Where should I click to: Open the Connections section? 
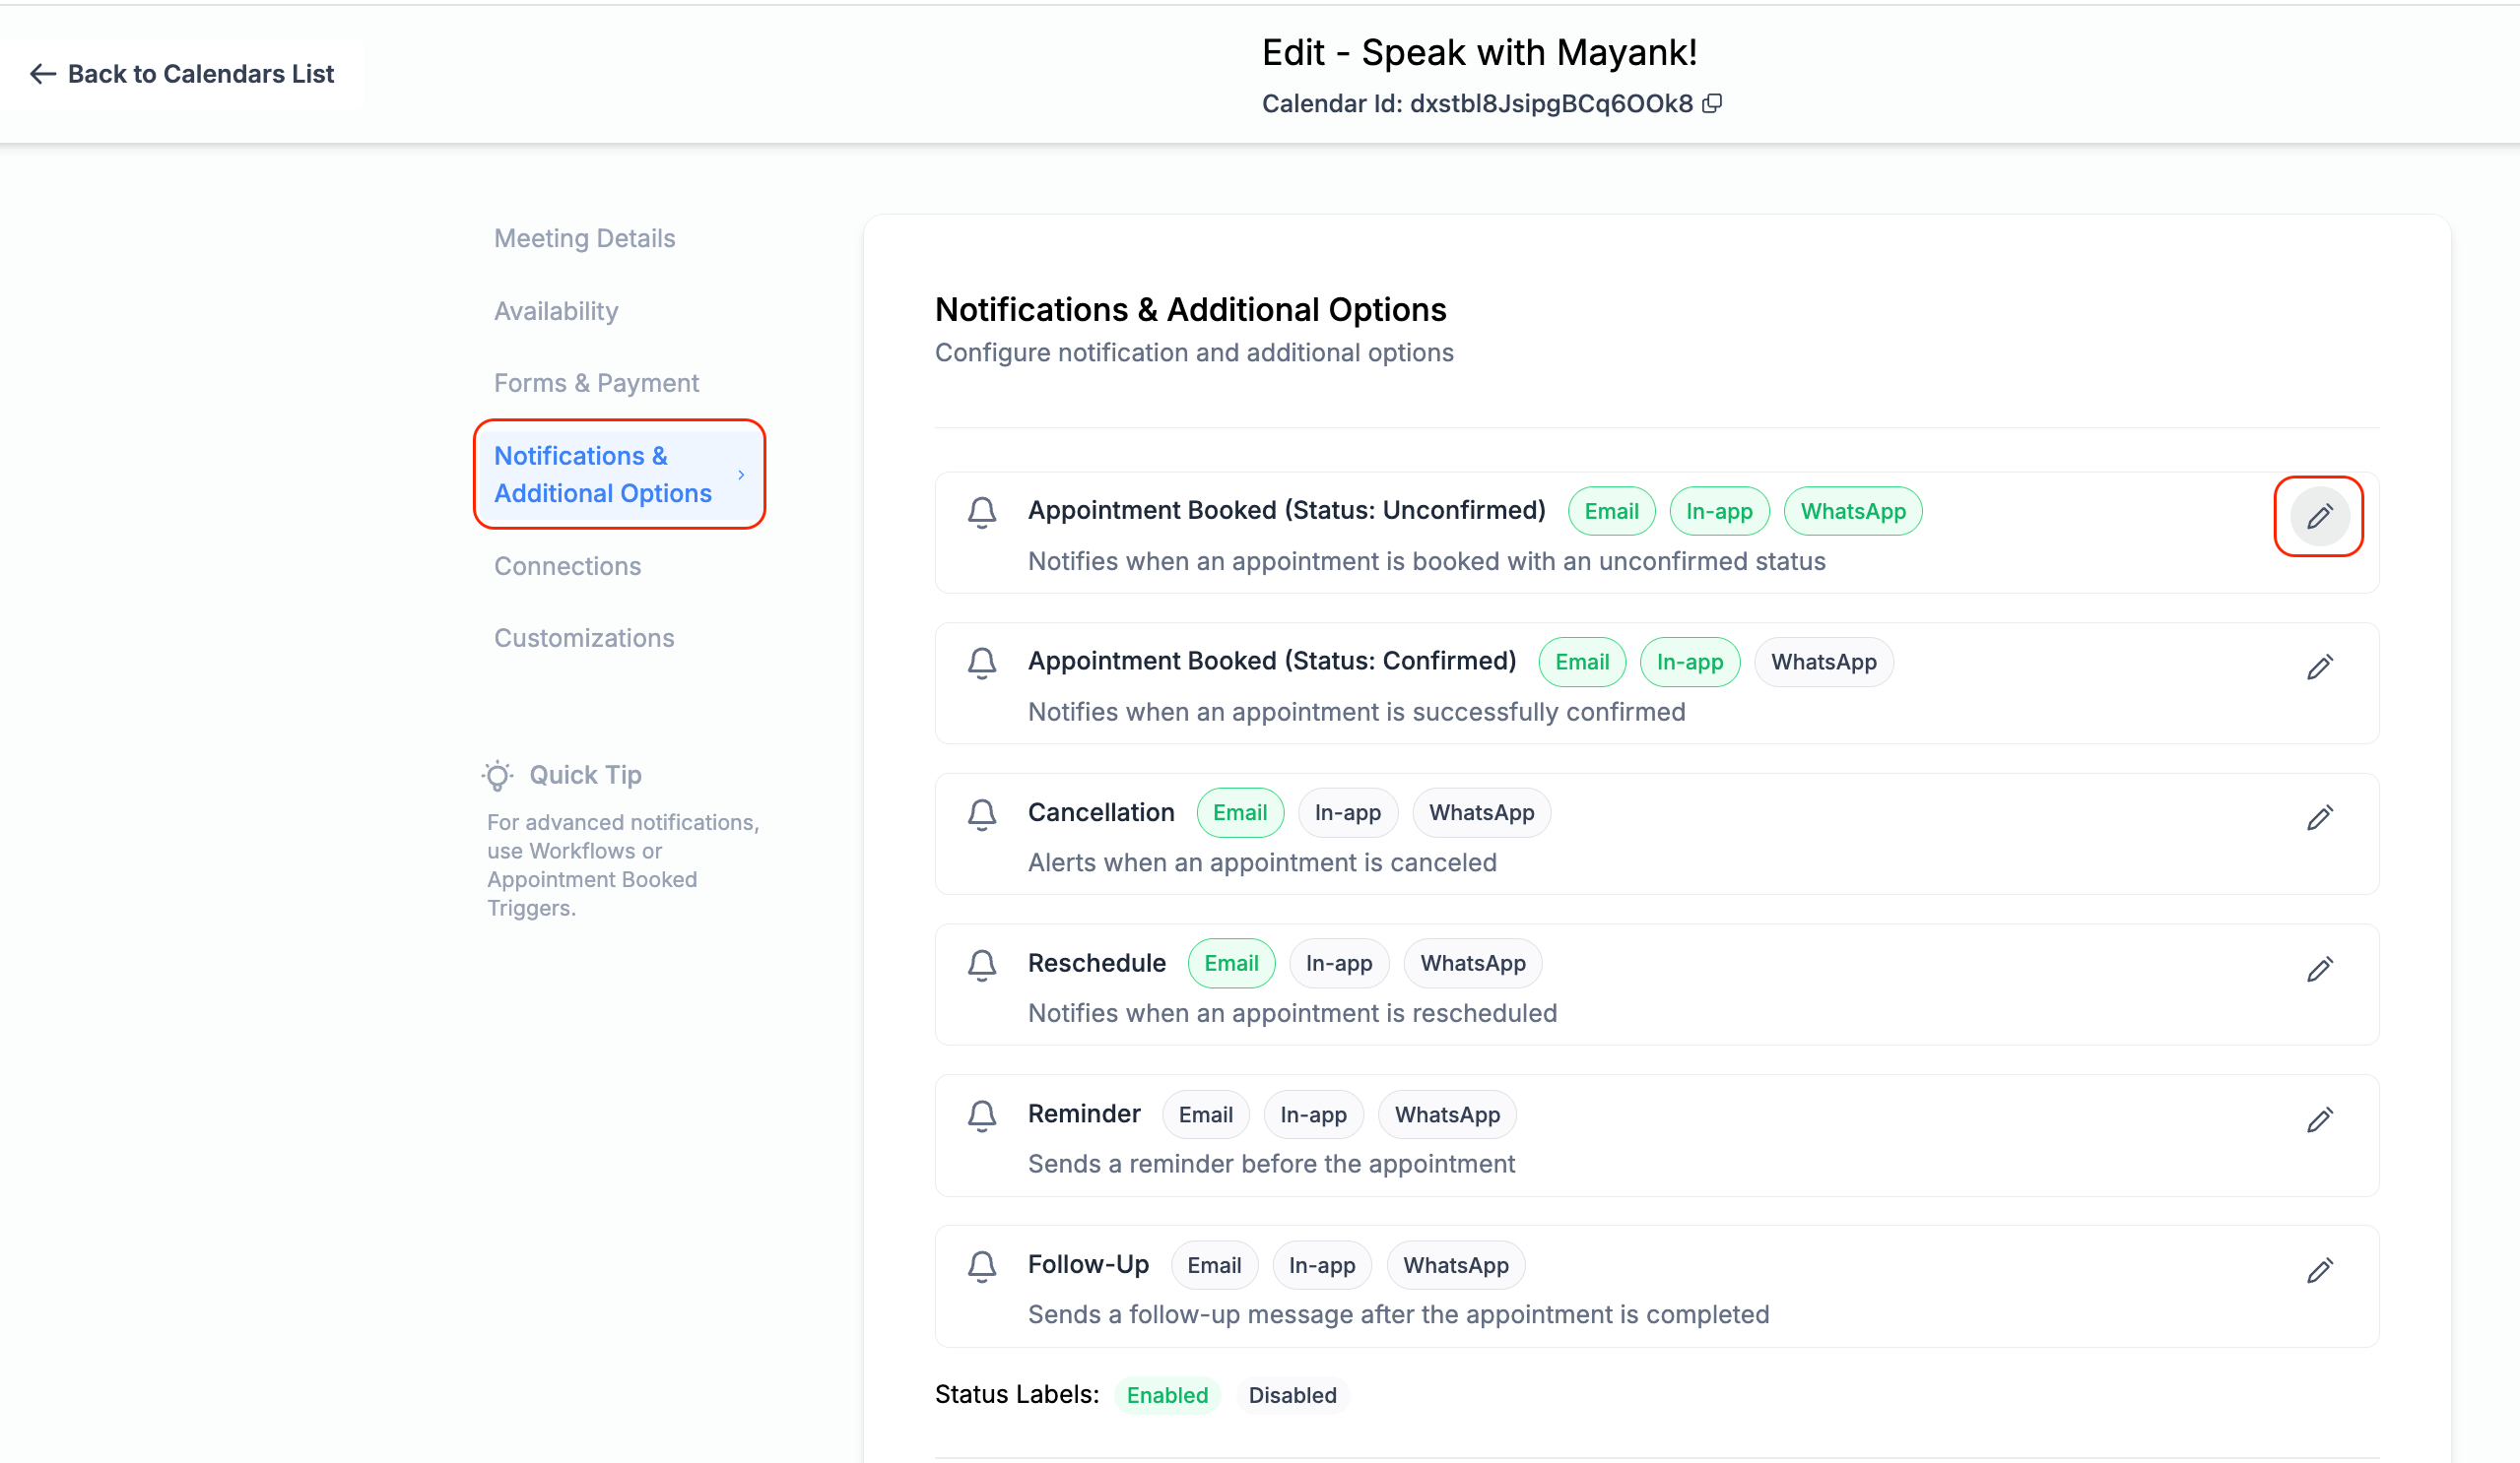567,566
